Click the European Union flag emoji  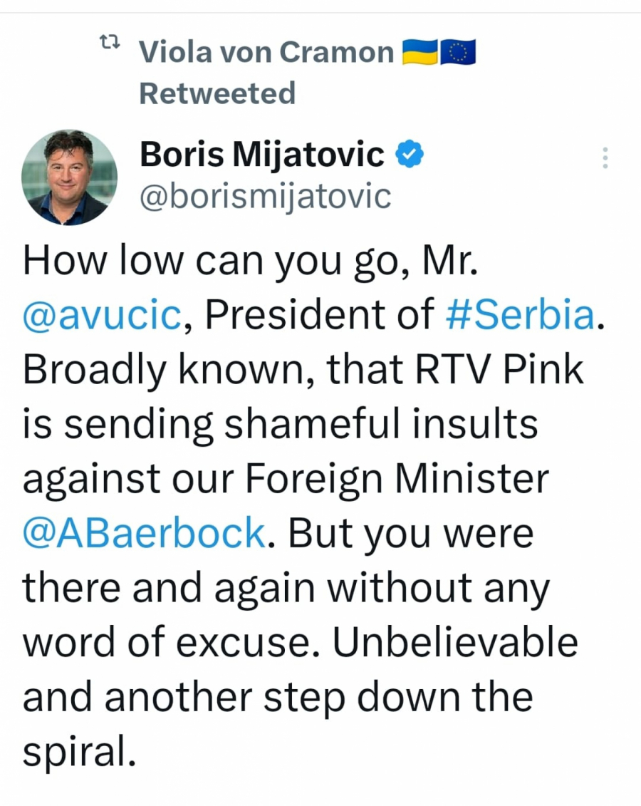click(x=458, y=53)
